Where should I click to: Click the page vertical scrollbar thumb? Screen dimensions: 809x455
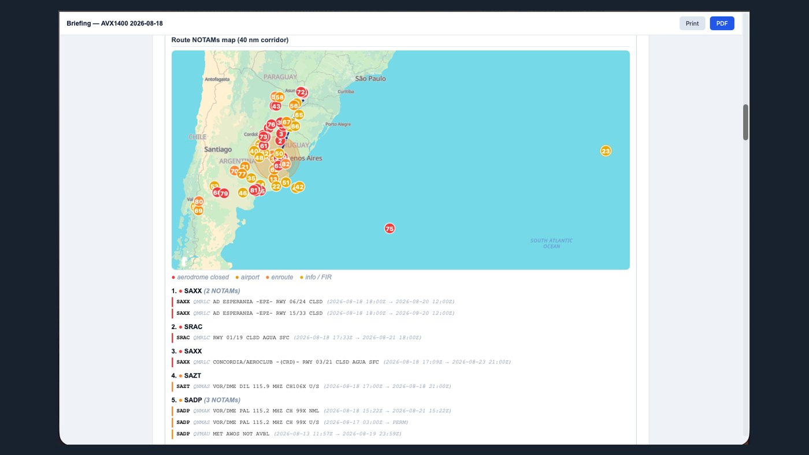point(745,122)
